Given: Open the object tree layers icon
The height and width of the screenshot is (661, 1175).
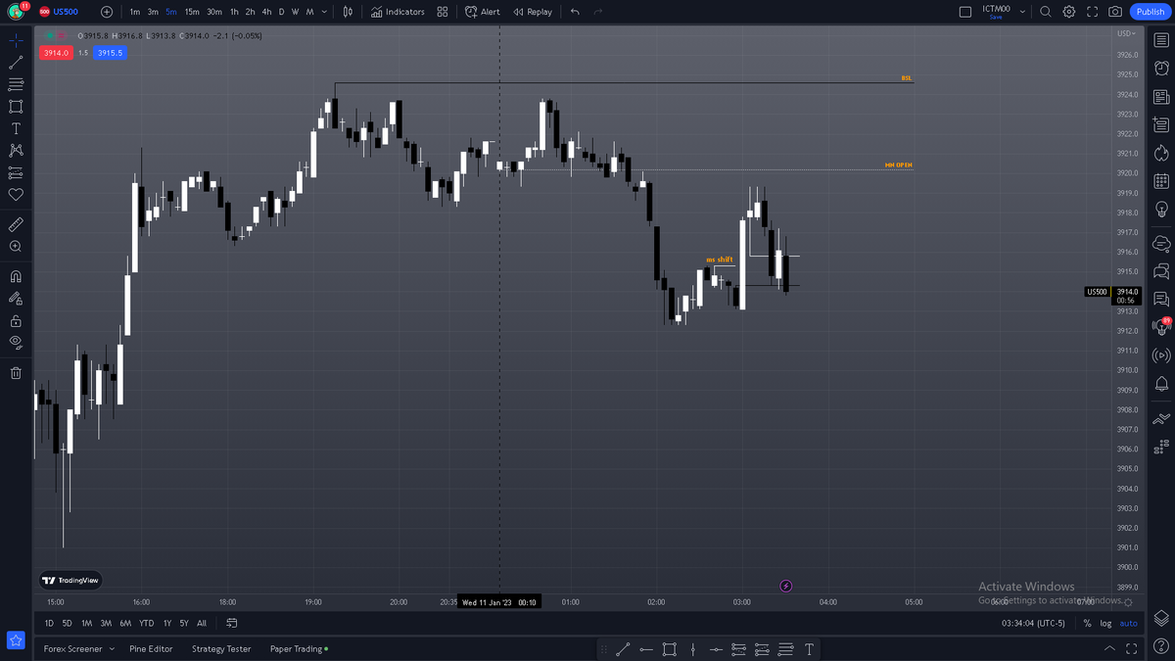Looking at the screenshot, I should point(1161,618).
